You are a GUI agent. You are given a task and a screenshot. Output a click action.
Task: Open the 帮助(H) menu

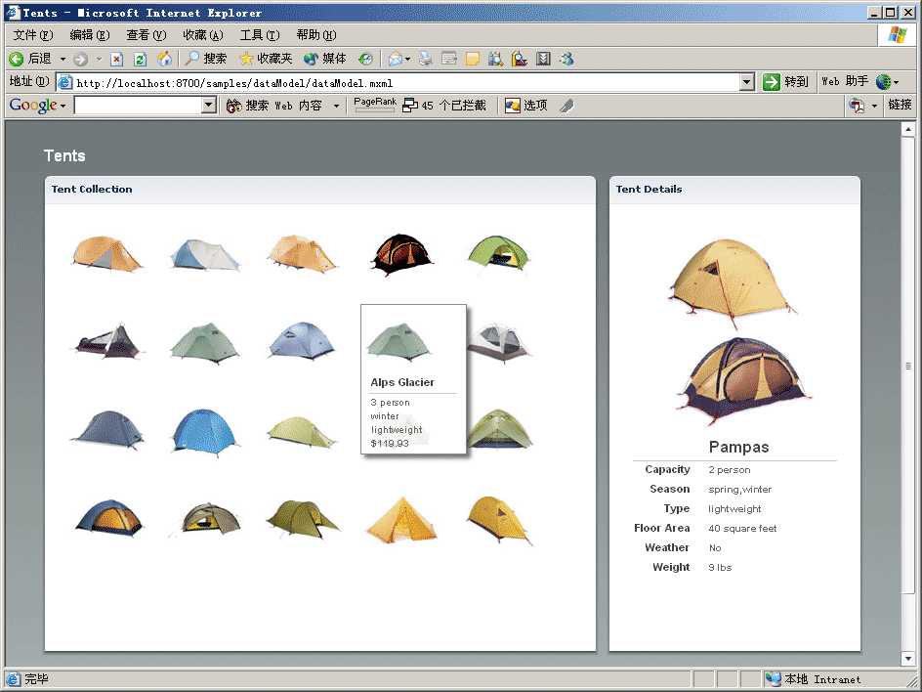tap(316, 35)
